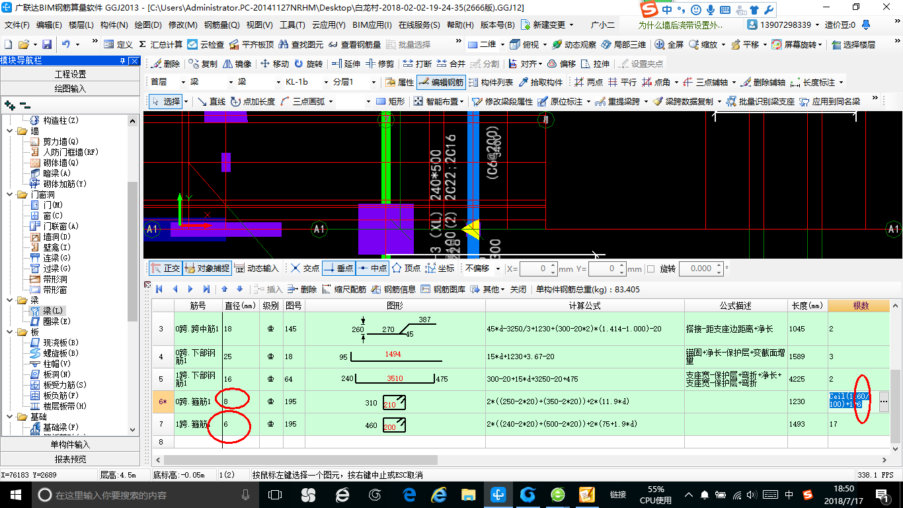Select the 旋转 rotate tool
Viewport: 903px width, 508px height.
tap(309, 63)
